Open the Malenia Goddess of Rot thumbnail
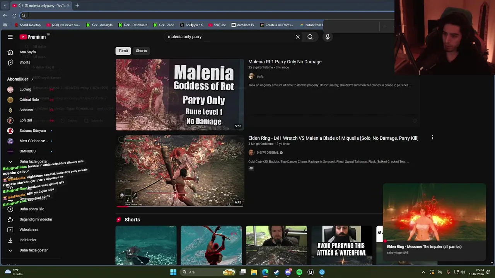The height and width of the screenshot is (278, 495). coord(180,95)
